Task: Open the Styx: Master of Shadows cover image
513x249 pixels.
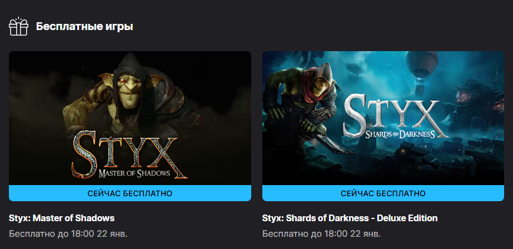Action: [130, 118]
